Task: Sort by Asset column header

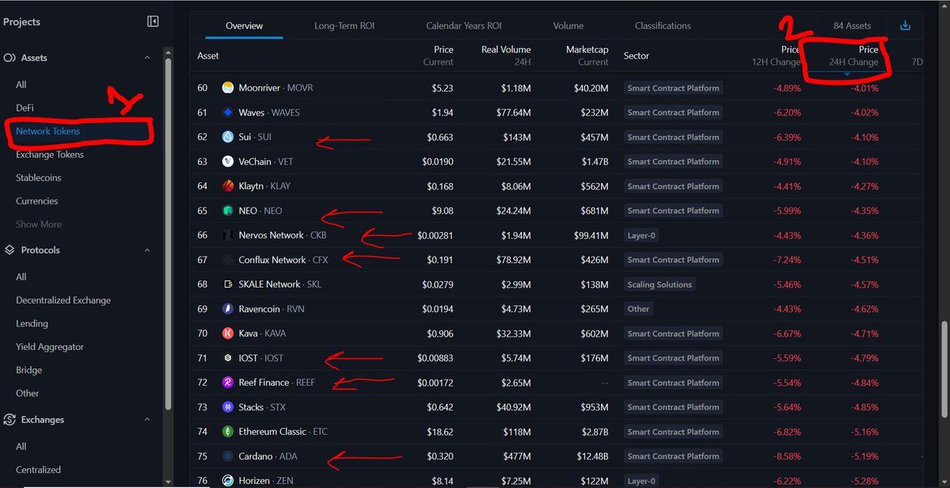Action: click(x=208, y=55)
